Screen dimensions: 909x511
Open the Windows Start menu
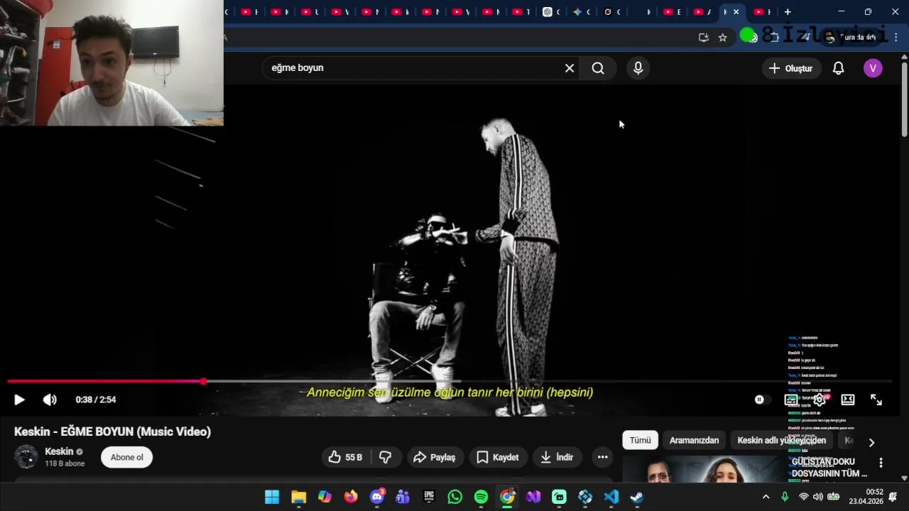272,497
